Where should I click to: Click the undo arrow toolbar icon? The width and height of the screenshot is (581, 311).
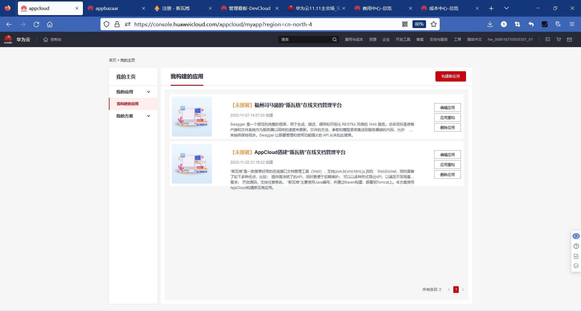tap(531, 24)
